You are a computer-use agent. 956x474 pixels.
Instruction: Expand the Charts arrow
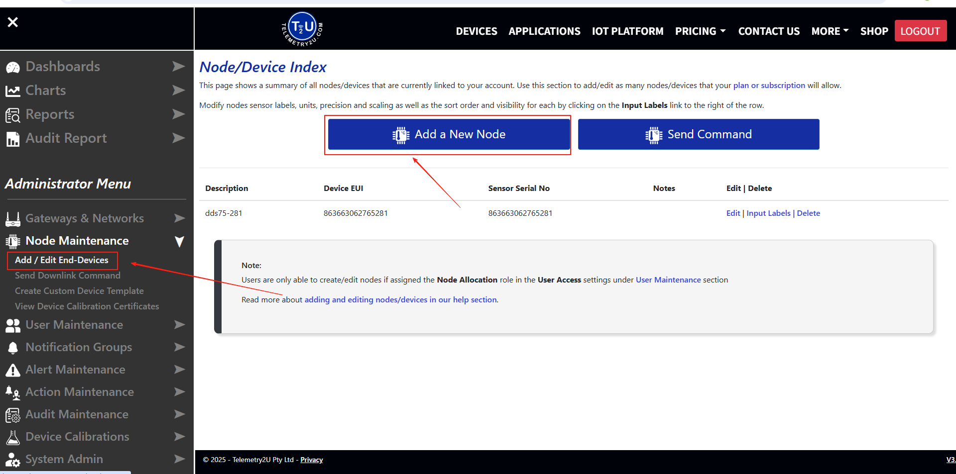[179, 90]
